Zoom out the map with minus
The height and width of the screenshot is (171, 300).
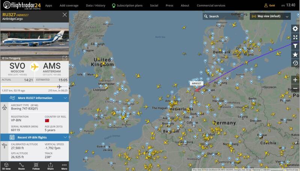[x=295, y=88]
